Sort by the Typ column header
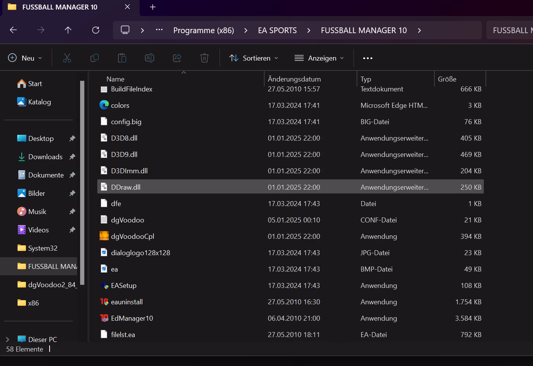 point(366,79)
